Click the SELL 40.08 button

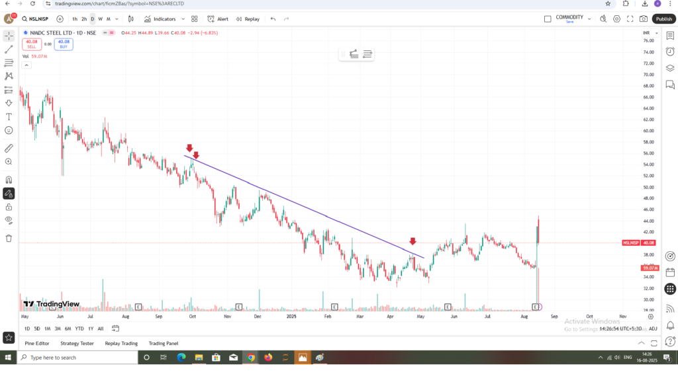coord(32,44)
